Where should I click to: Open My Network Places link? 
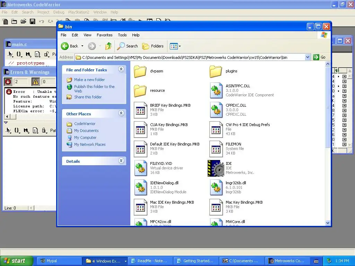(x=90, y=144)
